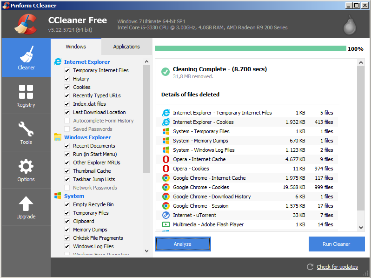Switch to the Applications tab
The width and height of the screenshot is (371, 278).
tap(126, 47)
